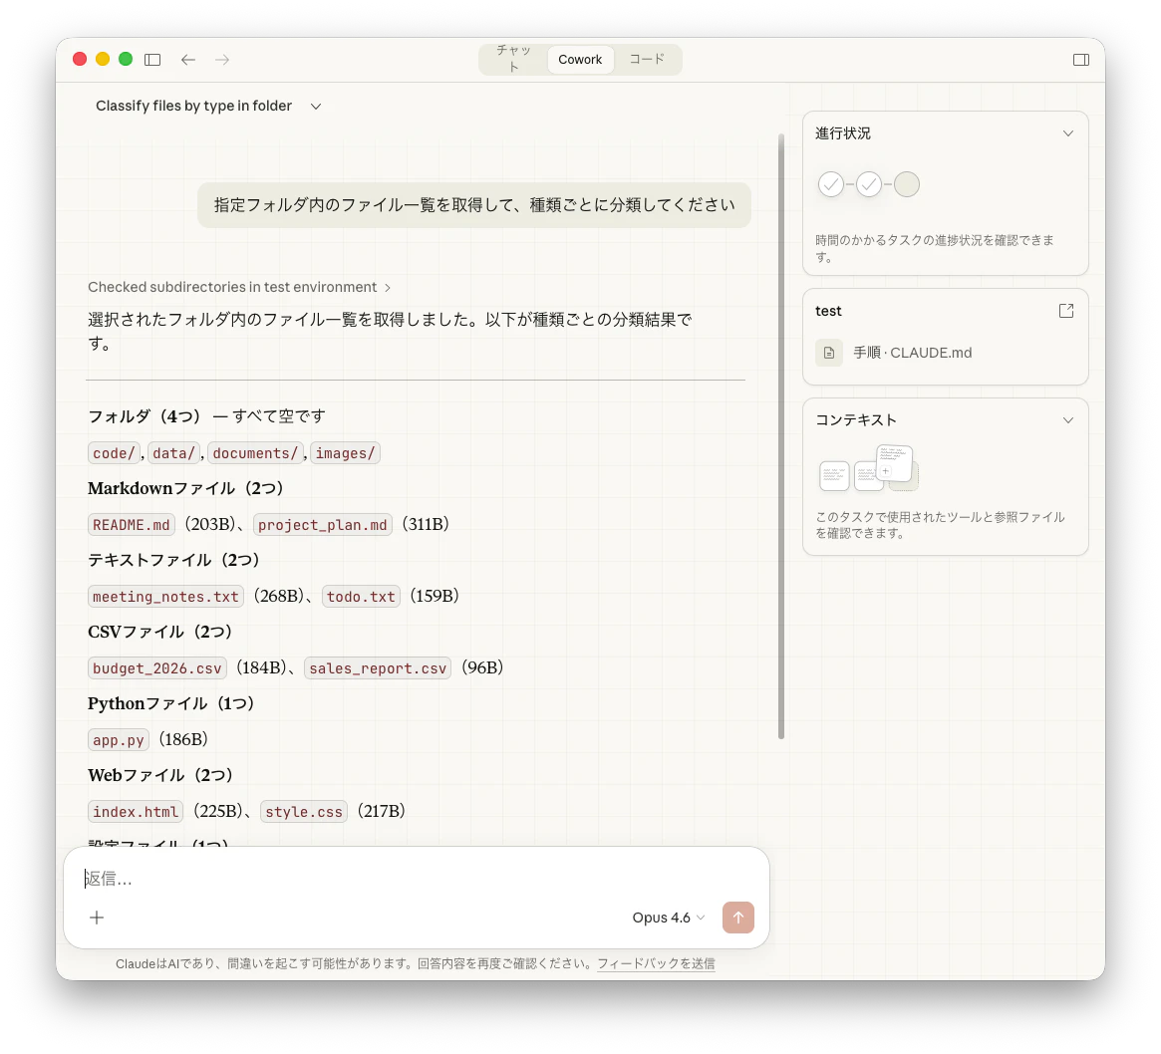Click the sales_report.csv file name
Image resolution: width=1161 pixels, height=1054 pixels.
click(378, 668)
